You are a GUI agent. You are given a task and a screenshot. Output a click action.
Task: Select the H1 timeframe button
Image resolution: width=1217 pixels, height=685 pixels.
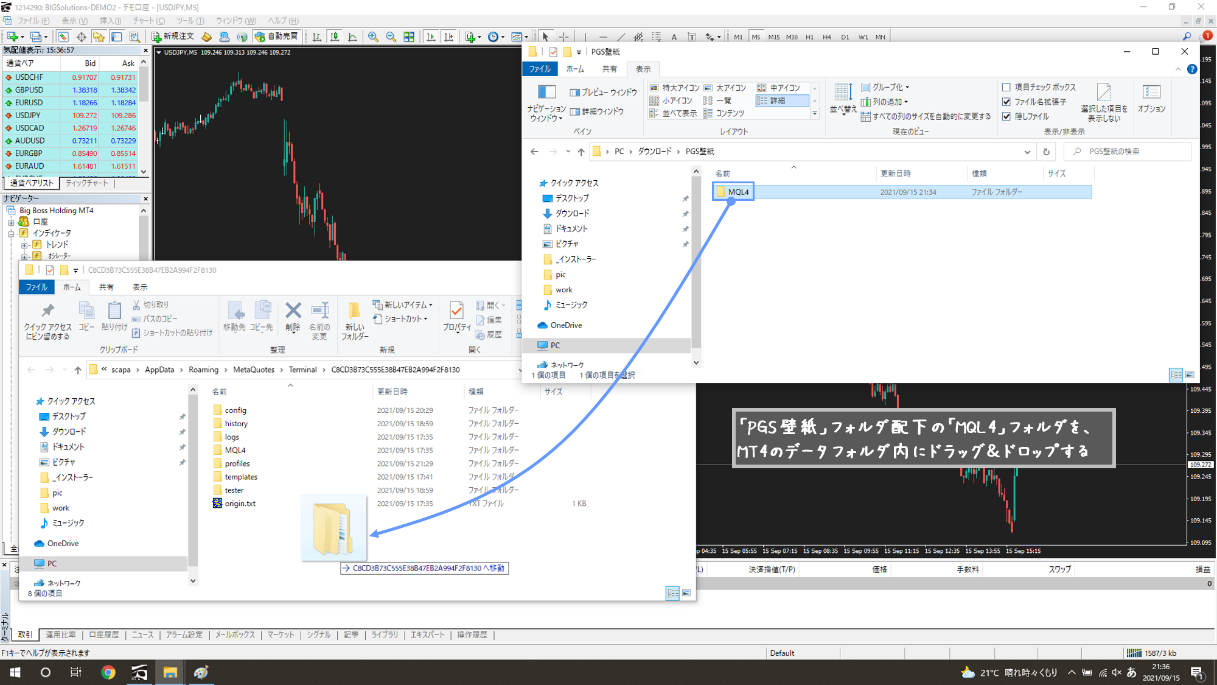point(809,37)
